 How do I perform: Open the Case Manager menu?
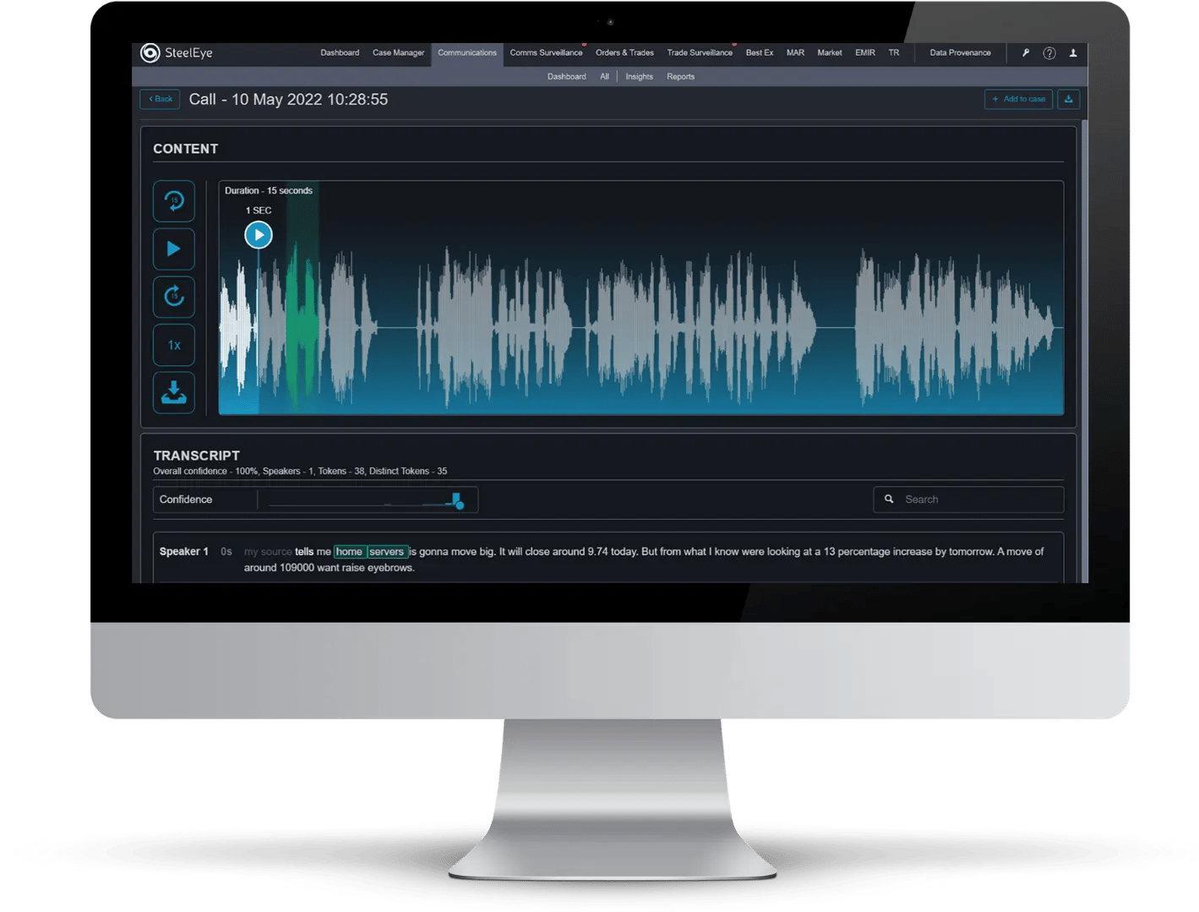[x=399, y=52]
